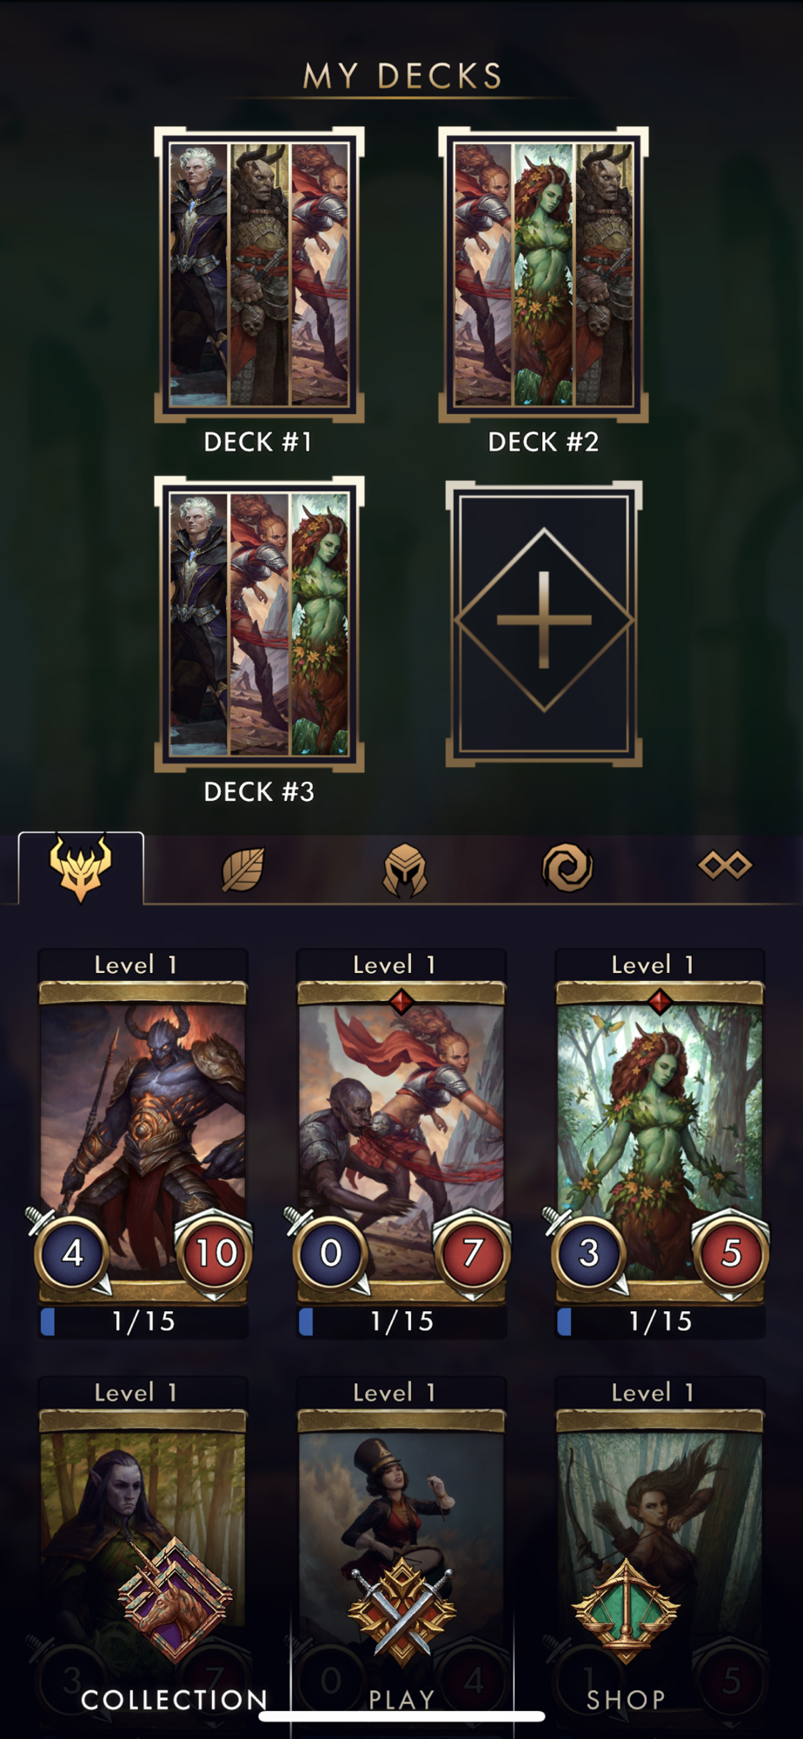Screen dimensions: 803x1739
Task: Open Deck #1 thumbnail
Action: [259, 275]
